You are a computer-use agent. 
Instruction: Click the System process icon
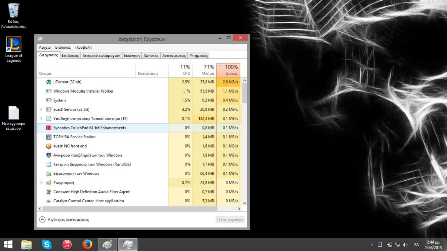point(48,100)
